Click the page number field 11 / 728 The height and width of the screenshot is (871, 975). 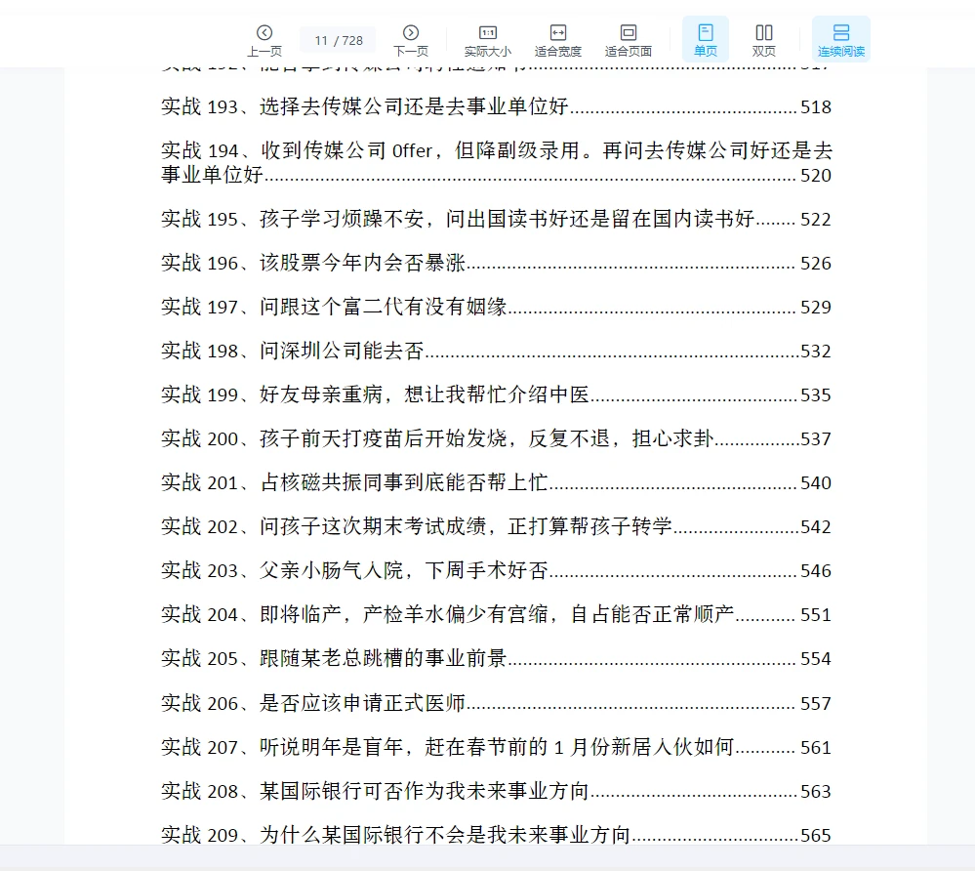[338, 40]
